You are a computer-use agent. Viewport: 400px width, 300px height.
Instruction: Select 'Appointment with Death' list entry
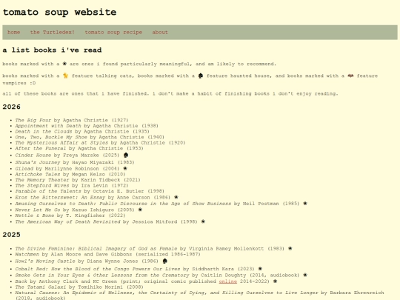tap(87, 126)
